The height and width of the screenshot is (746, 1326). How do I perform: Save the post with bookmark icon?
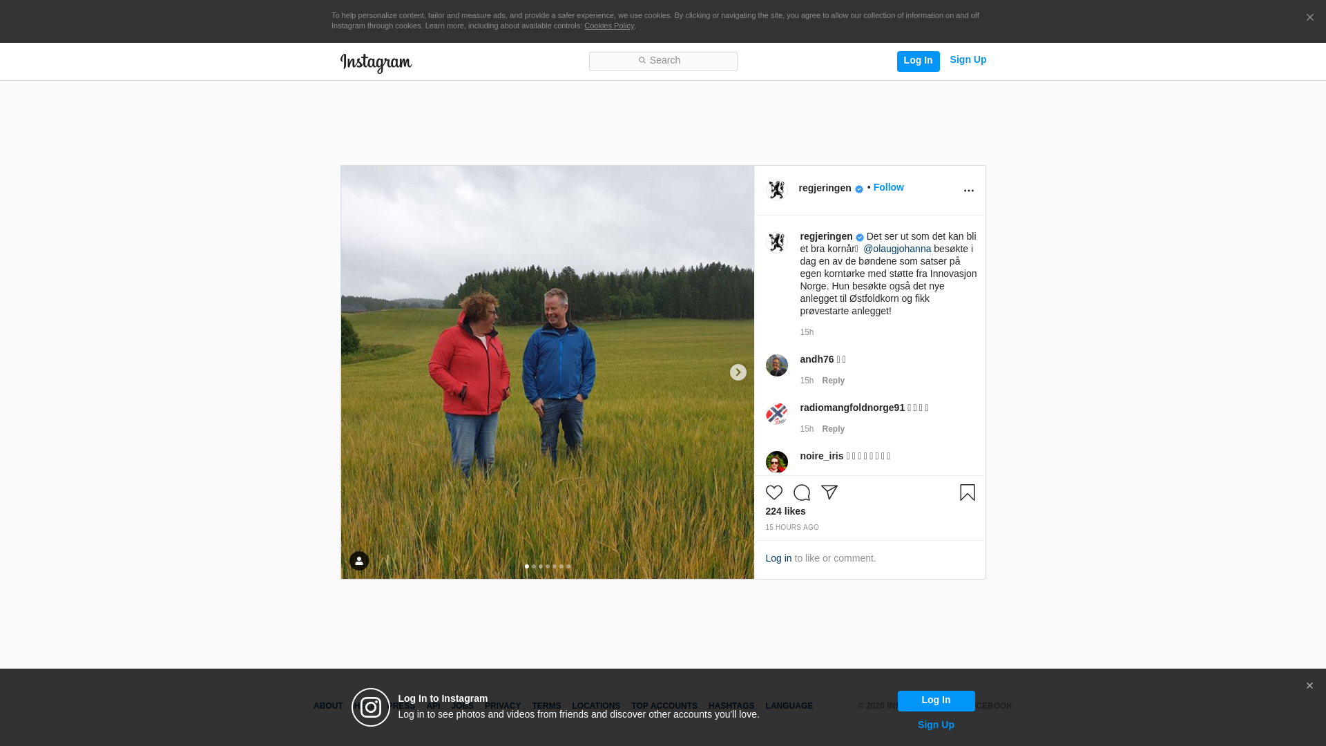[968, 492]
